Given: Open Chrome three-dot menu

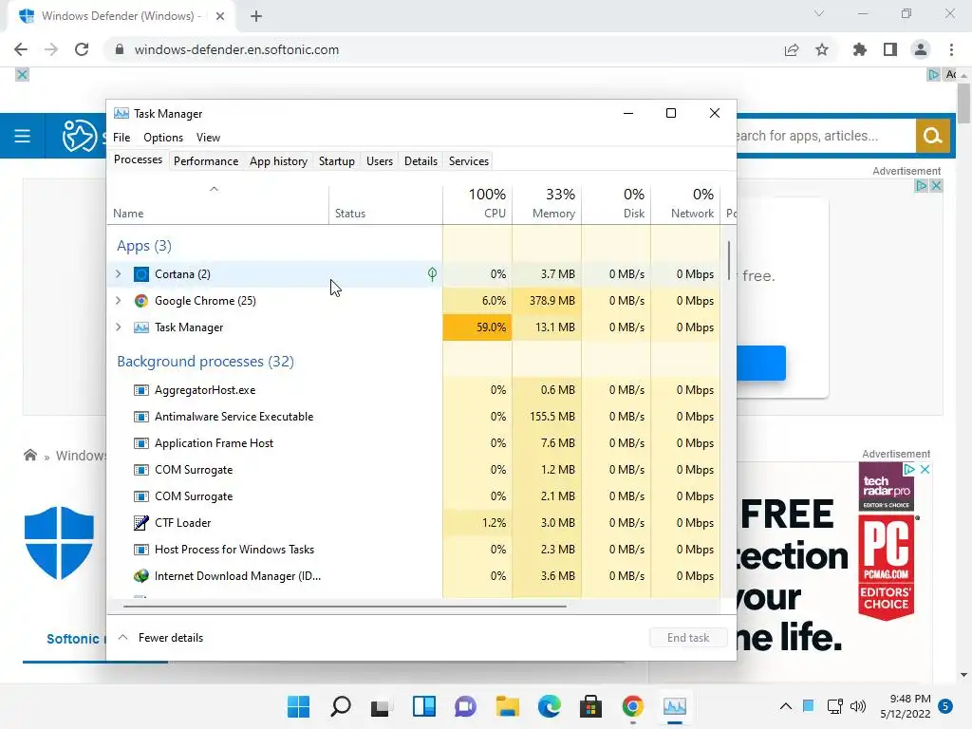Looking at the screenshot, I should [x=951, y=49].
